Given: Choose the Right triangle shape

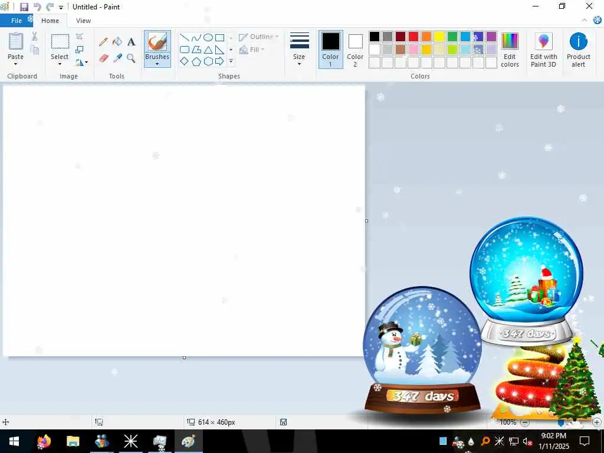Looking at the screenshot, I should 219,50.
